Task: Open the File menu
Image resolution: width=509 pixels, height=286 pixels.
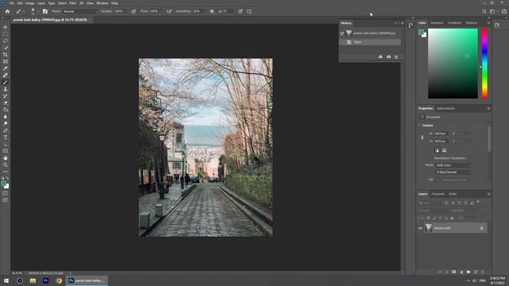Action: coord(11,3)
